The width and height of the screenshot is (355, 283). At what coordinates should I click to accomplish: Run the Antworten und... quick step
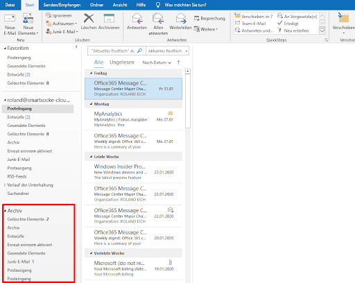pyautogui.click(x=254, y=31)
